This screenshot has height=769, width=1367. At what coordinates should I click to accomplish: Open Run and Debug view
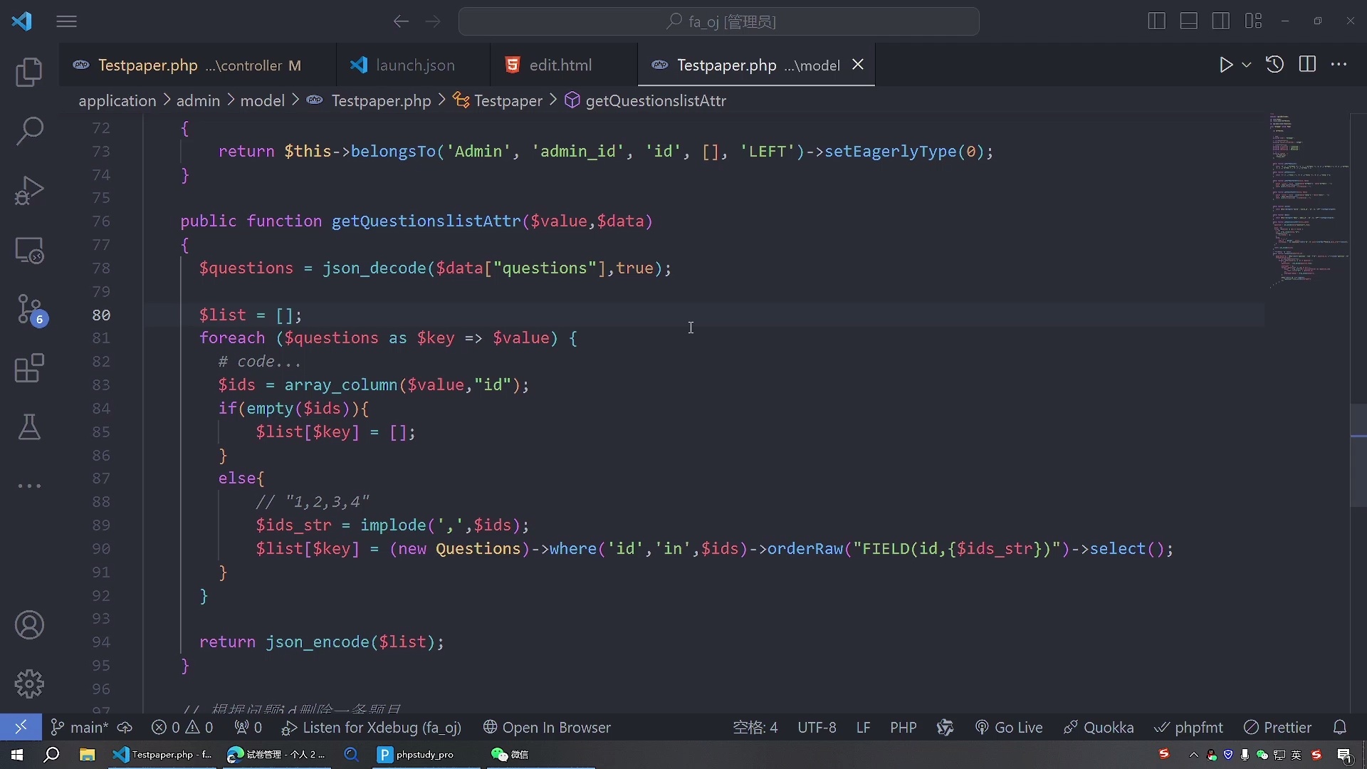pos(29,190)
